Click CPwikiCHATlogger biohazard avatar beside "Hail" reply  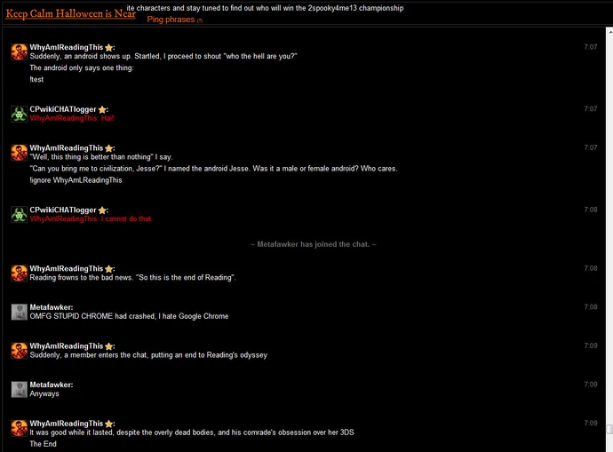point(19,114)
